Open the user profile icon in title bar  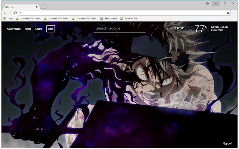tap(208, 3)
